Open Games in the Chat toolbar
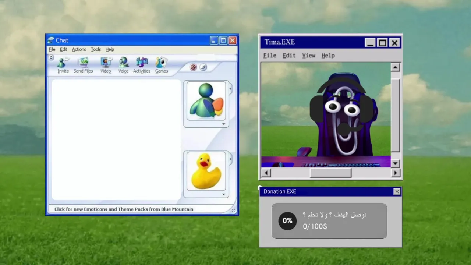This screenshot has height=265, width=471. click(x=162, y=66)
